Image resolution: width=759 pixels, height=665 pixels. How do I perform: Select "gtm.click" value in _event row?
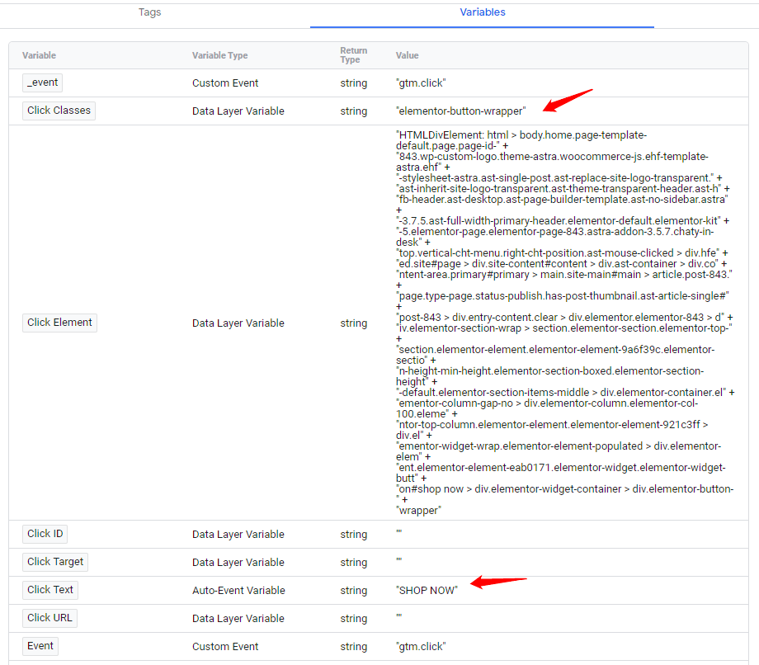[421, 83]
